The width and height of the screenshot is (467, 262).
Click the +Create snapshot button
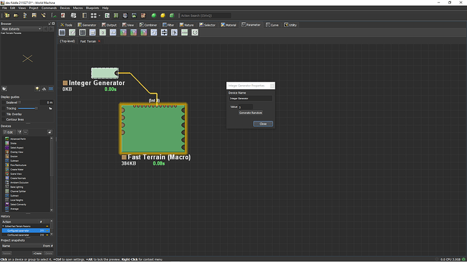(37, 253)
